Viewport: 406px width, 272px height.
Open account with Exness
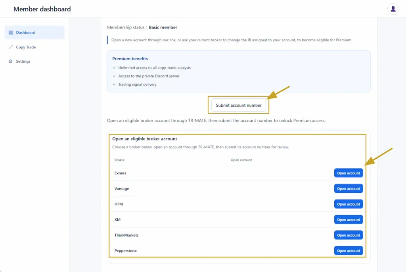tap(348, 173)
